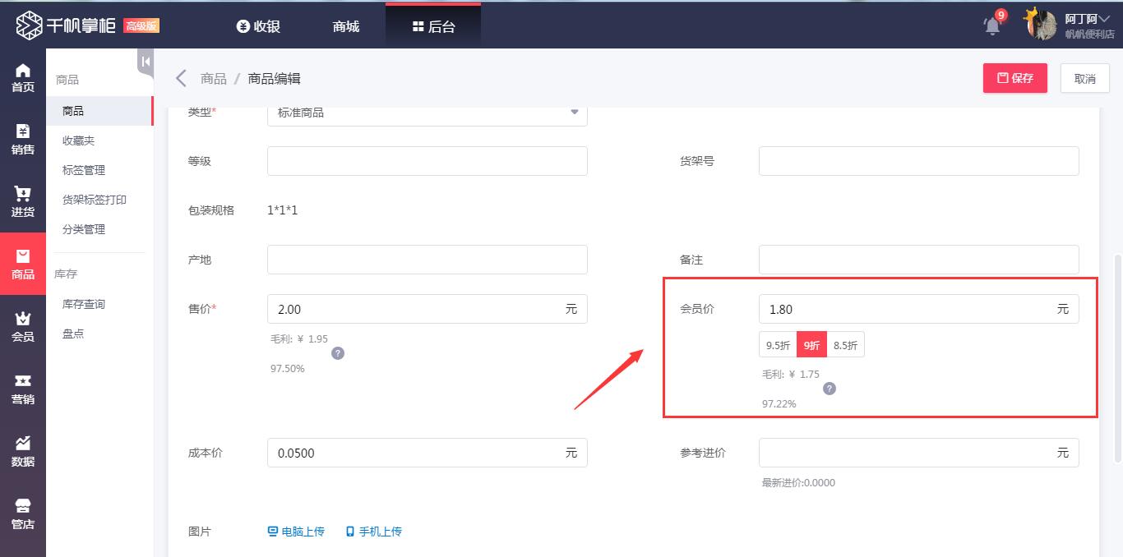Open 进货 purchasing cart in sidebar
This screenshot has width=1123, height=557.
coord(23,202)
